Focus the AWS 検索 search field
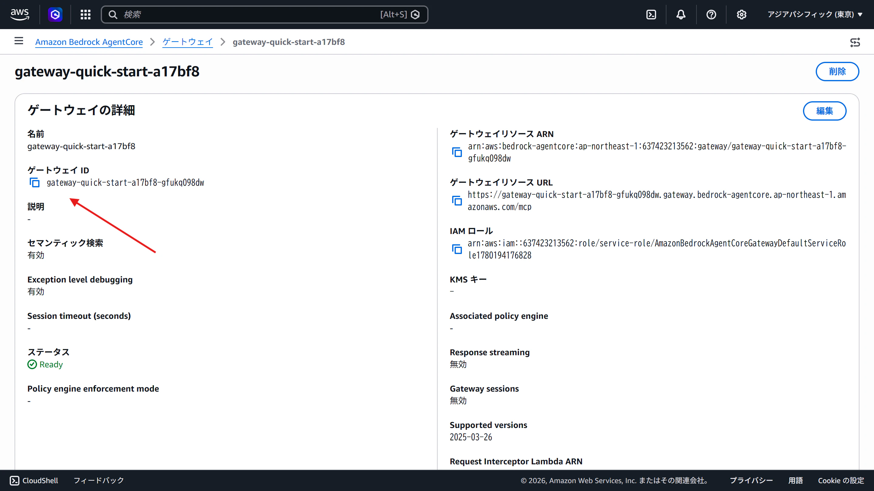The image size is (874, 491). 264,14
